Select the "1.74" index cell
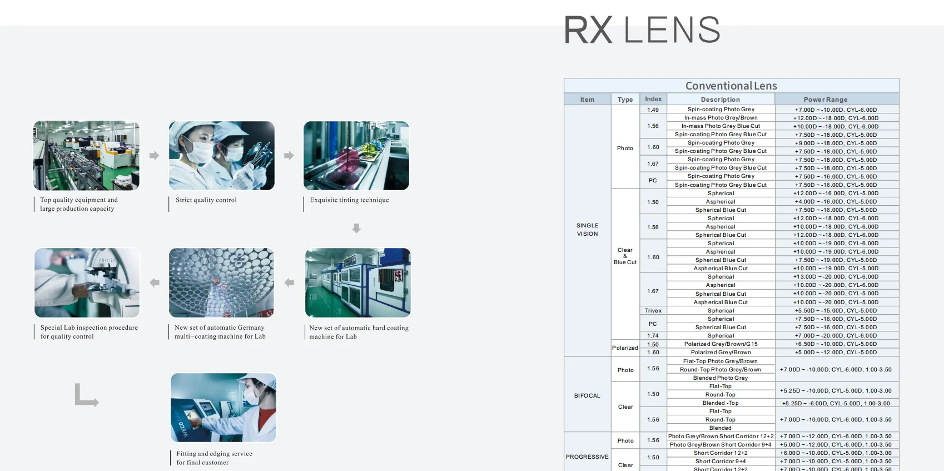The height and width of the screenshot is (471, 944). 653,335
